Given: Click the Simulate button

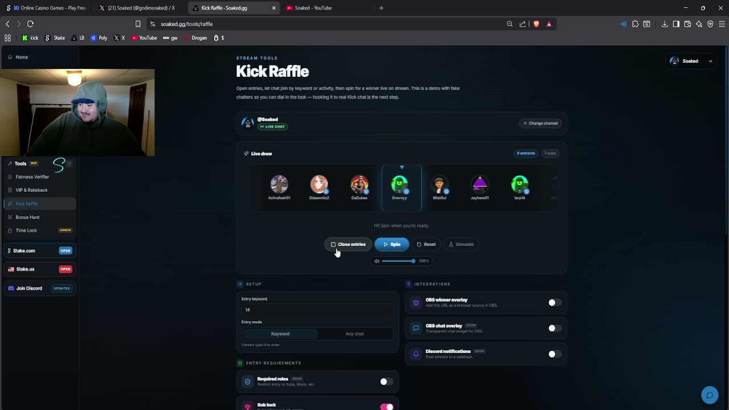Looking at the screenshot, I should 461,244.
